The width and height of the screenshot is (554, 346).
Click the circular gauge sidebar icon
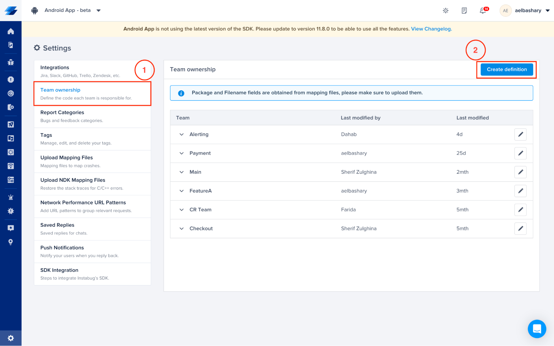(11, 94)
